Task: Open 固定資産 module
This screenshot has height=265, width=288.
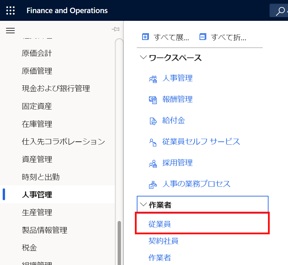Action: (37, 106)
